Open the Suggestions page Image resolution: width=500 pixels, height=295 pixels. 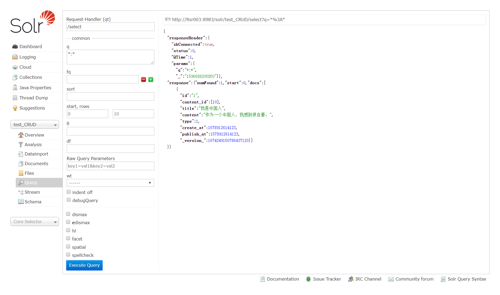[32, 108]
